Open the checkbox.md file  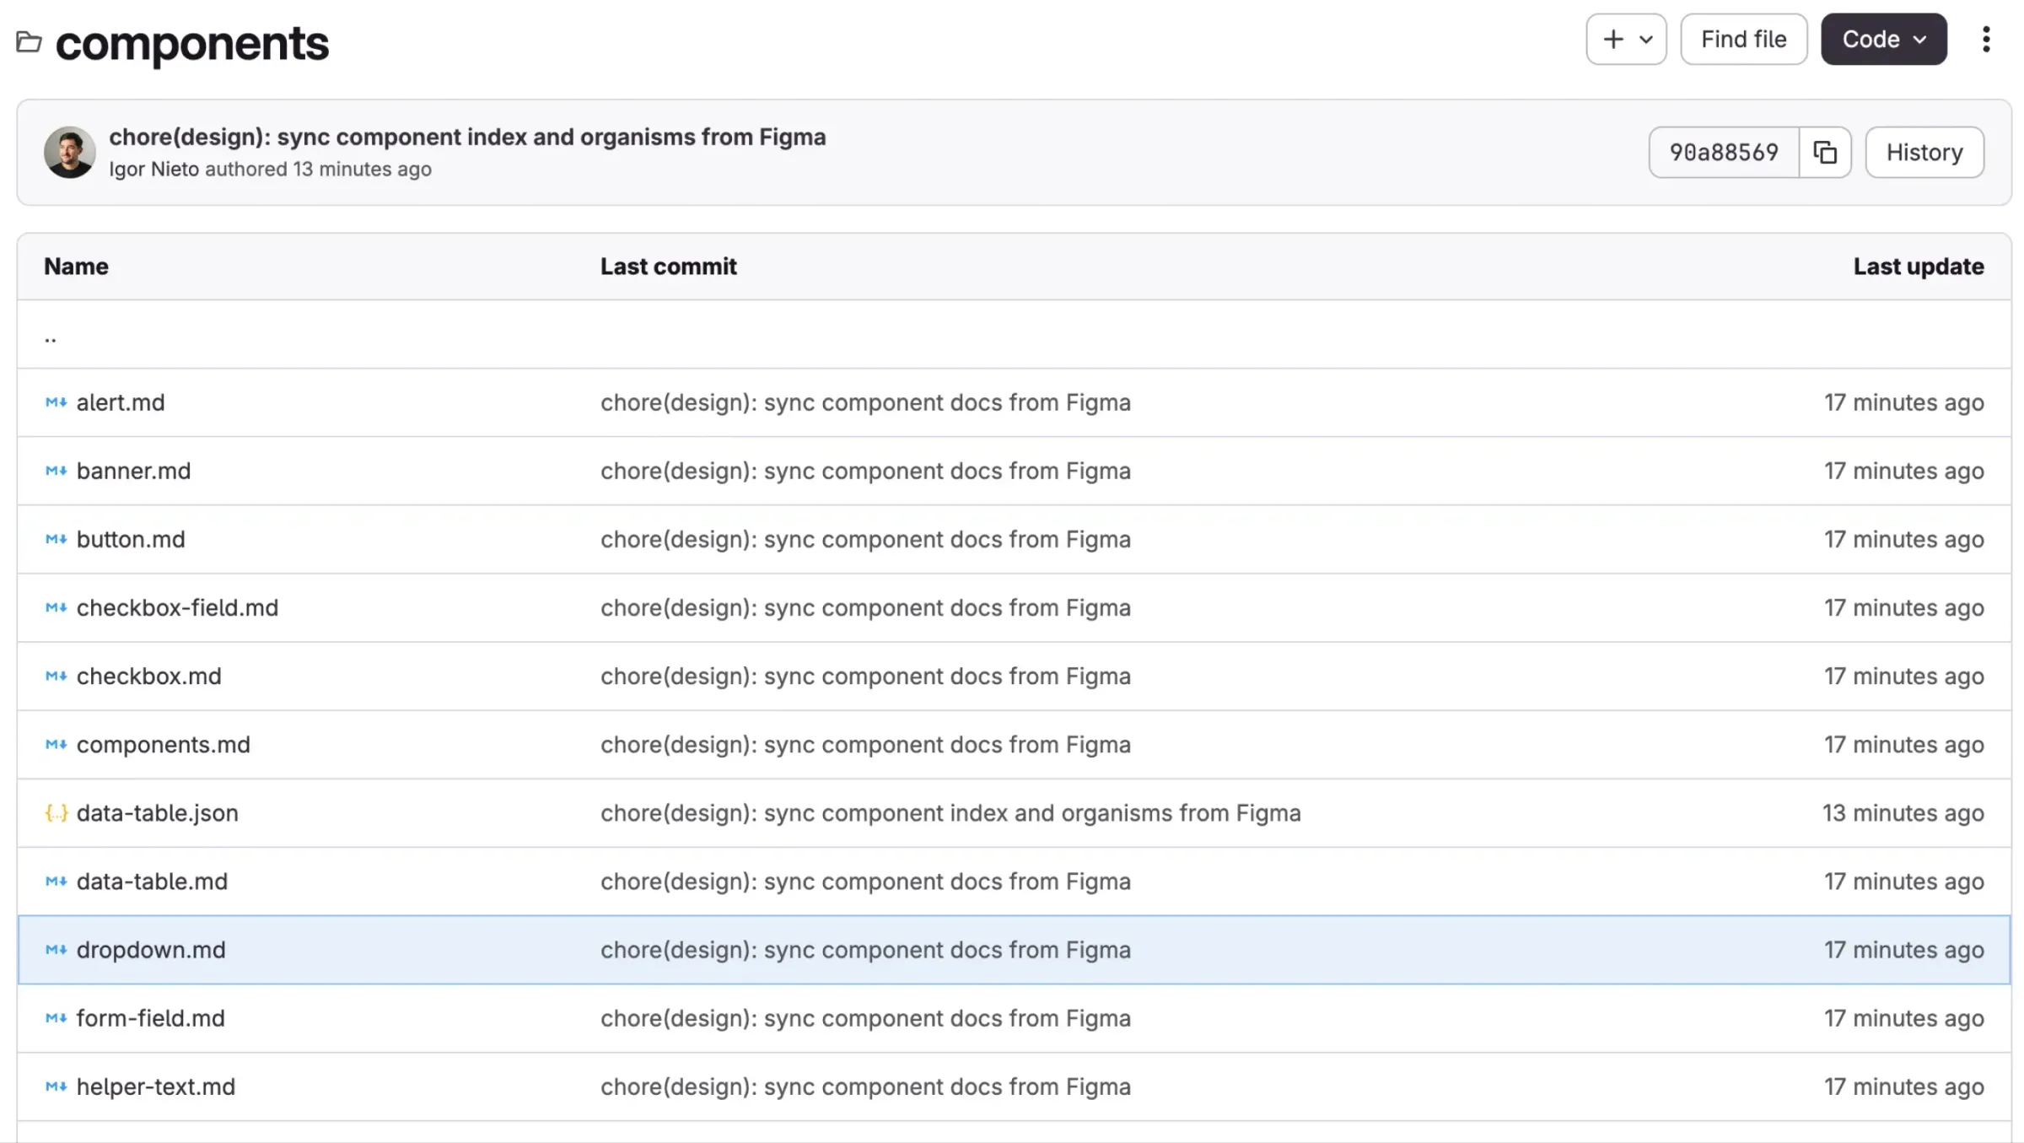coord(148,676)
